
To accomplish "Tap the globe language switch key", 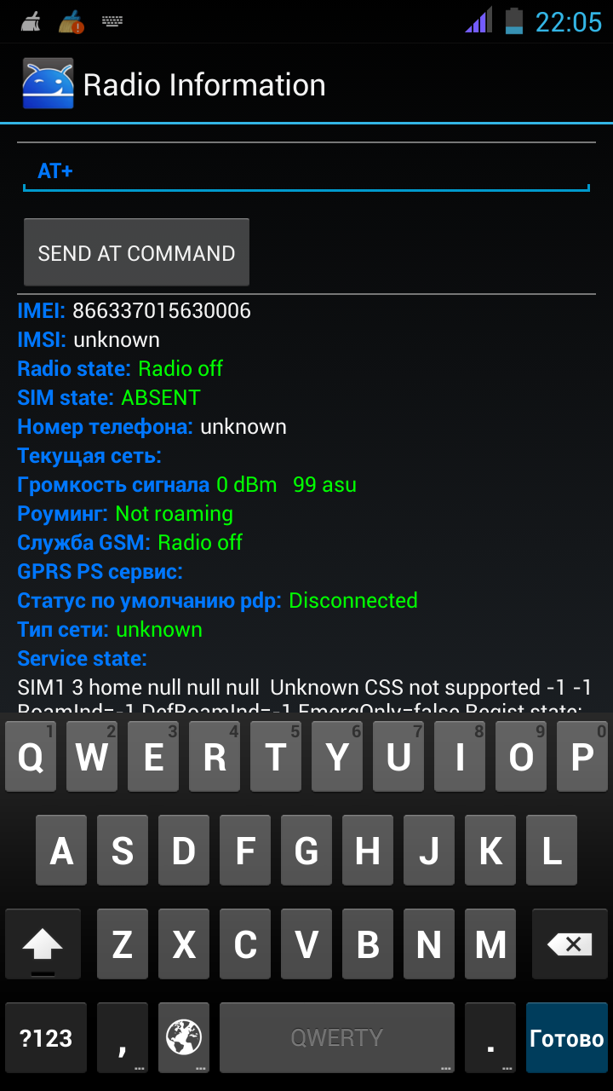I will click(184, 1037).
